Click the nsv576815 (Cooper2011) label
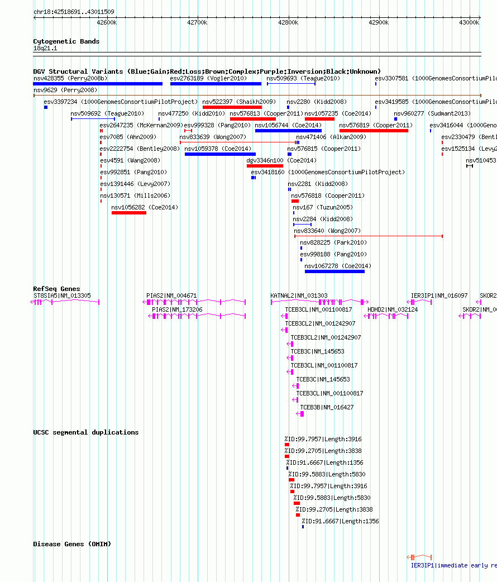 [324, 149]
